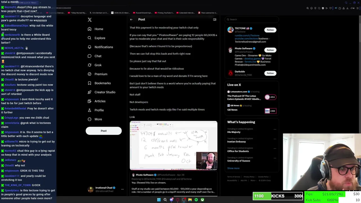The width and height of the screenshot is (361, 203).
Task: Open Spotify from the taskbar
Action: tap(196, 200)
